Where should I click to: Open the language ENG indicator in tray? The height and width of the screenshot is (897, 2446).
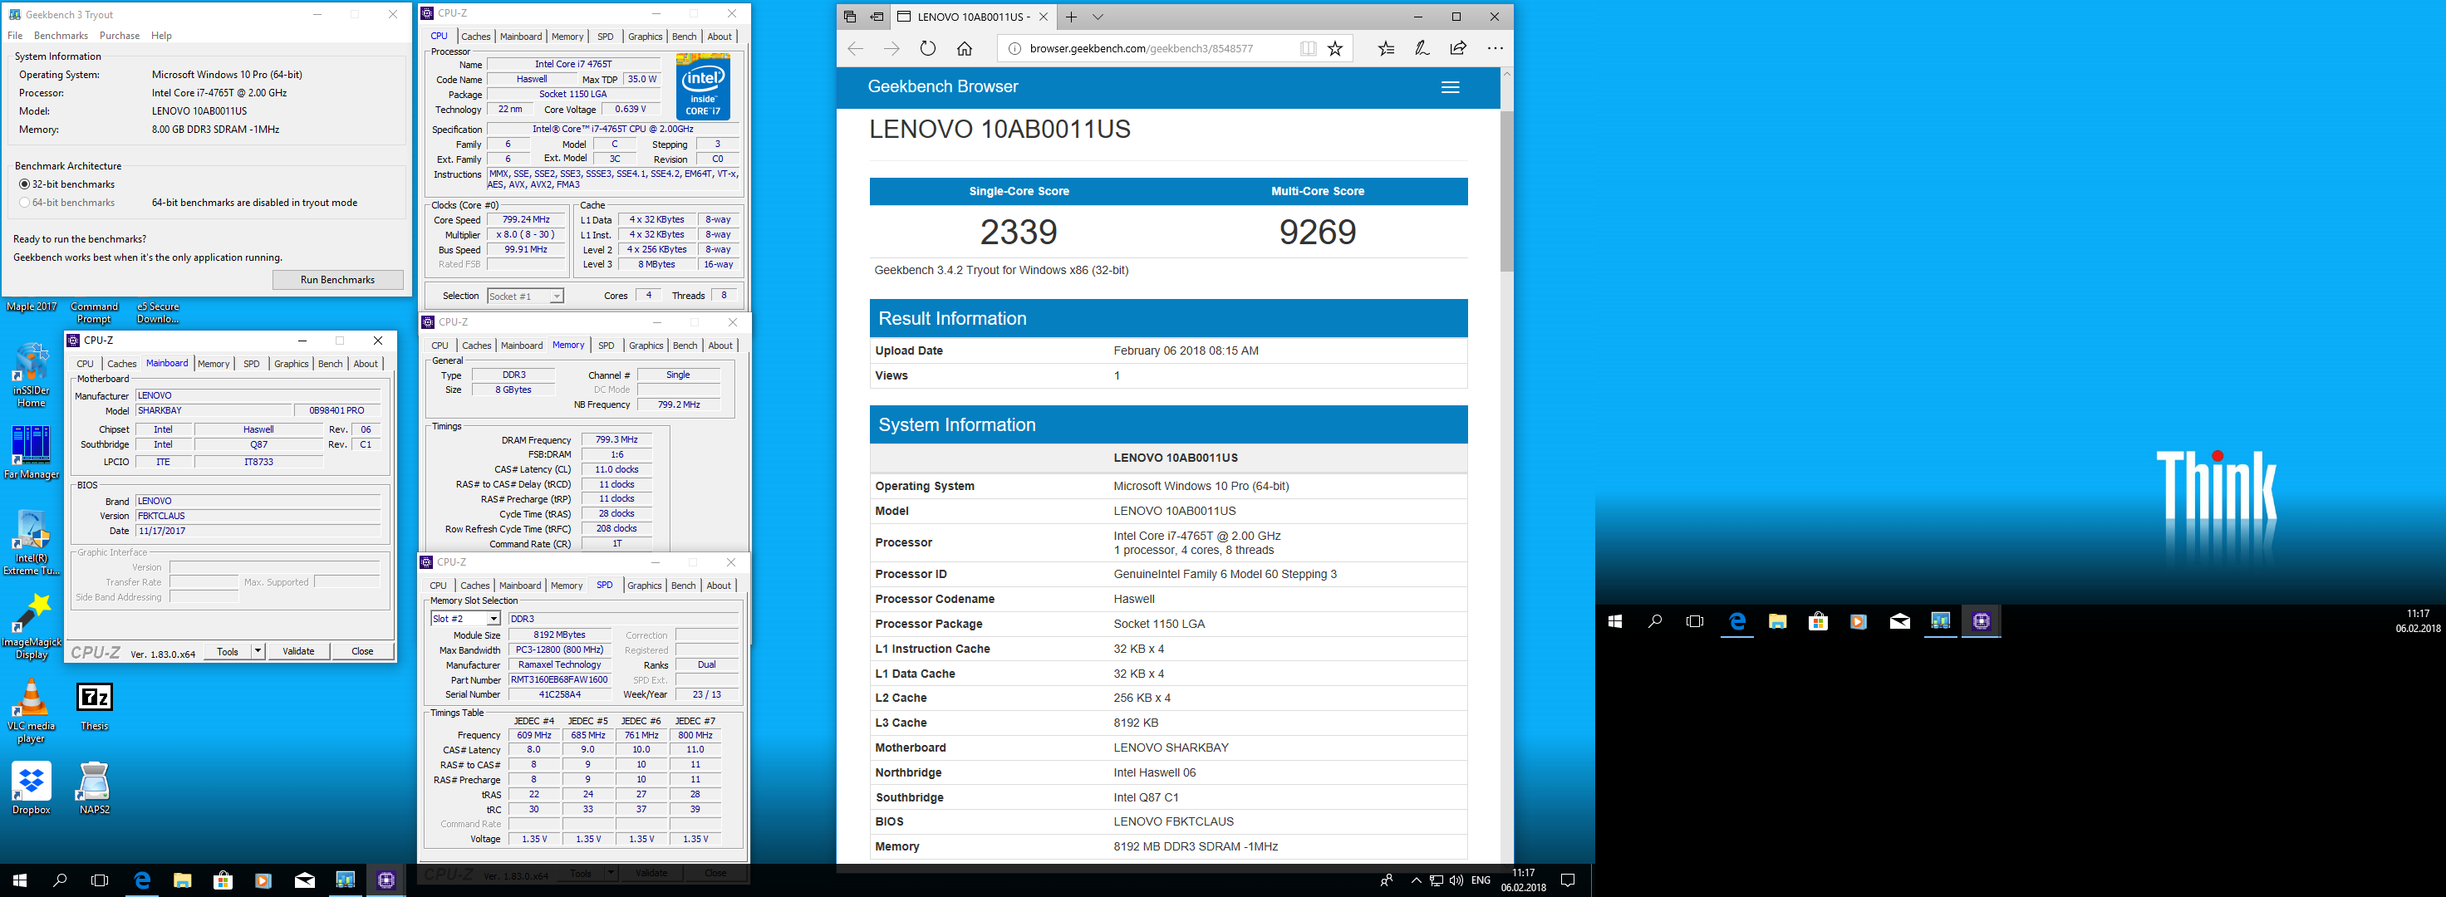[x=1481, y=880]
